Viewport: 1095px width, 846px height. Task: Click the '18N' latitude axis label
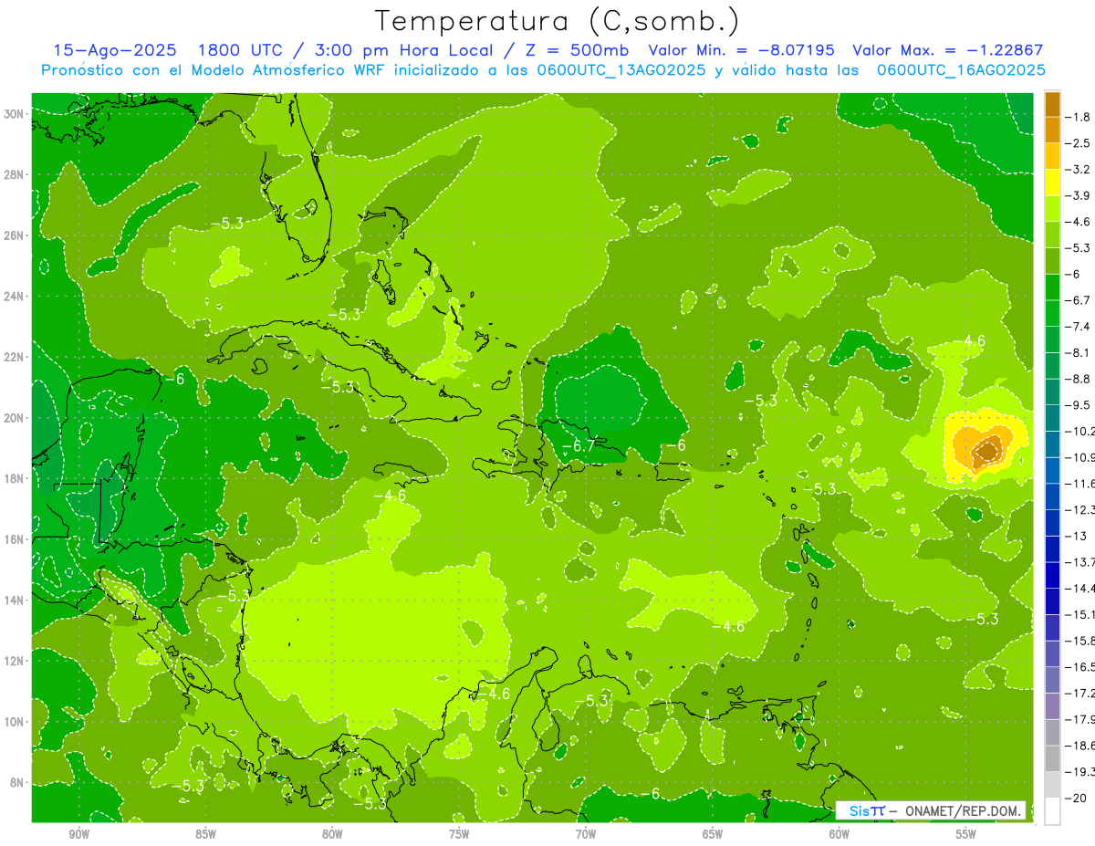tap(16, 478)
